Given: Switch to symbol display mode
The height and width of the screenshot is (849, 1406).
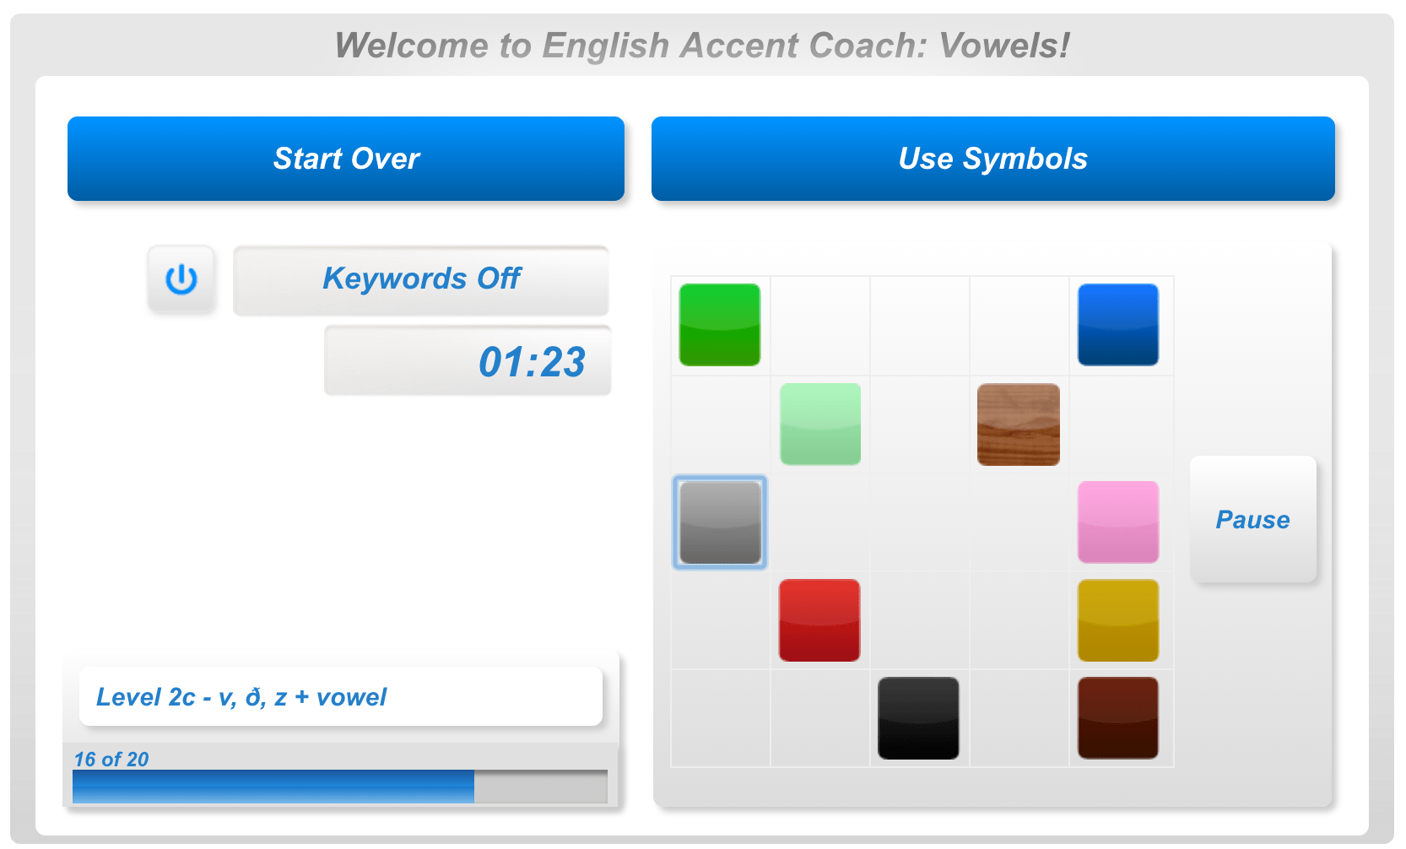Looking at the screenshot, I should (993, 158).
